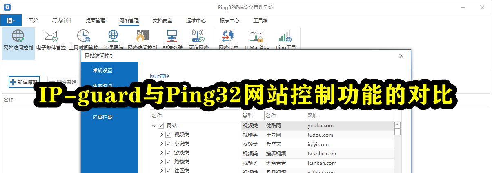492x173 pixels.
Task: Open the blue file menu dropdown
Action: pyautogui.click(x=11, y=20)
